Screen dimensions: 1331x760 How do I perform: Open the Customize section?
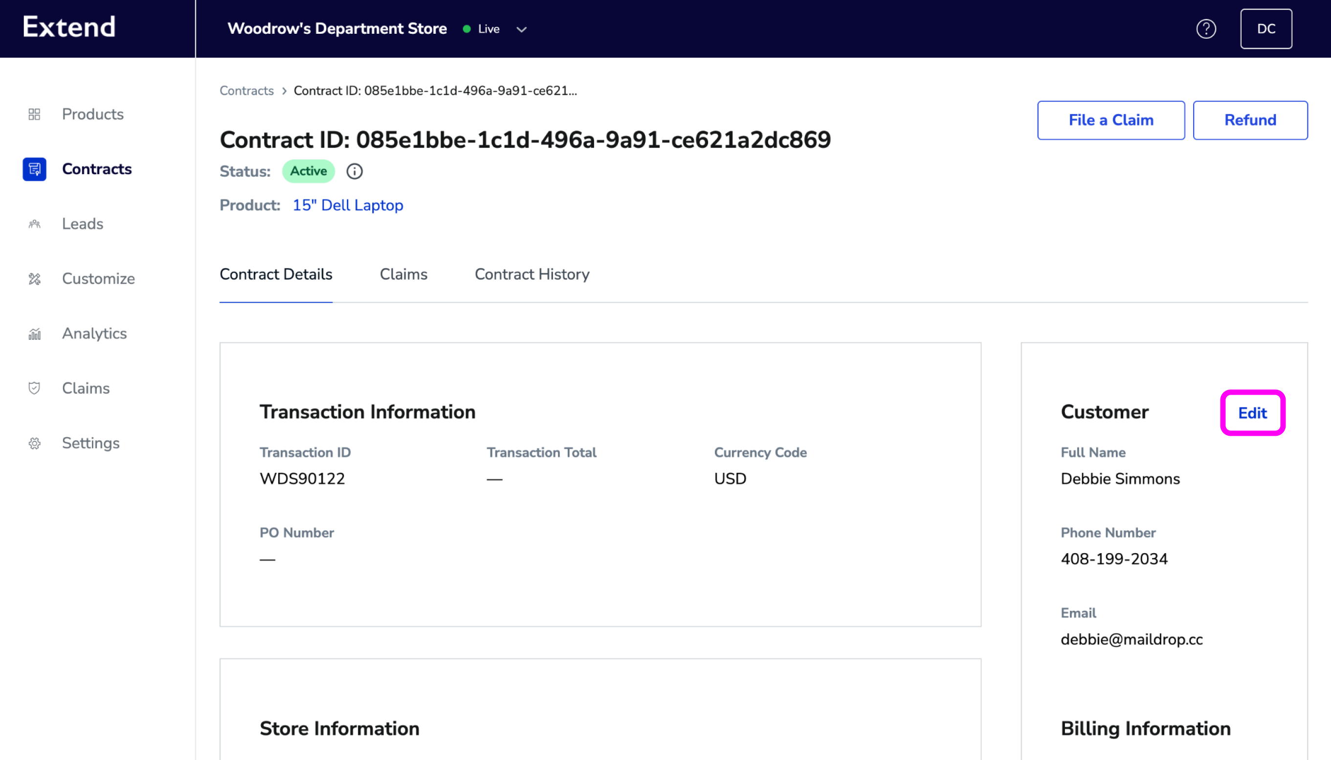click(99, 279)
